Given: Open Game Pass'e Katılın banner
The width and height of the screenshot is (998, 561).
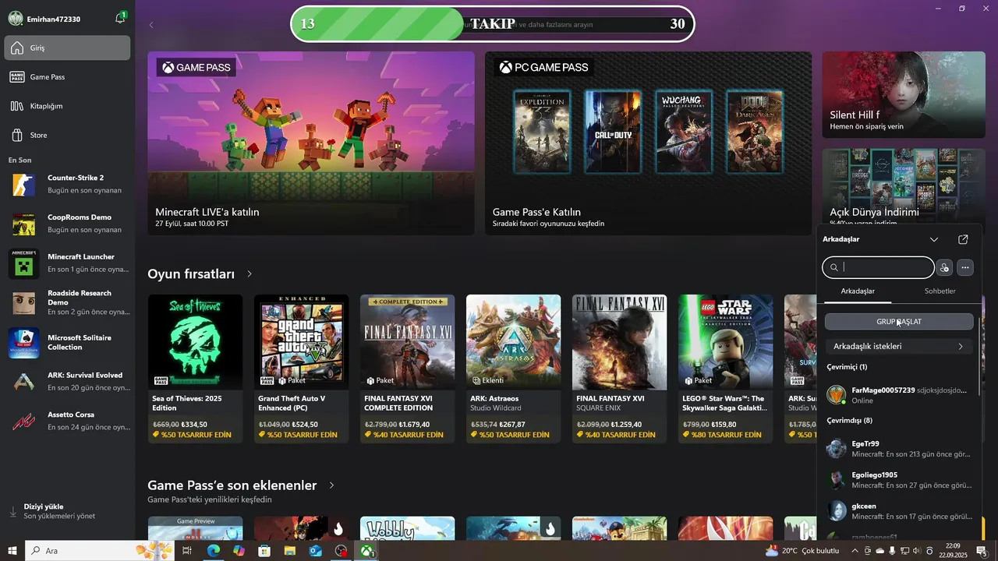Looking at the screenshot, I should [648, 143].
